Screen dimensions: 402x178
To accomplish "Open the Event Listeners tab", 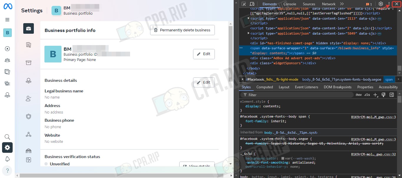I will (x=306, y=87).
